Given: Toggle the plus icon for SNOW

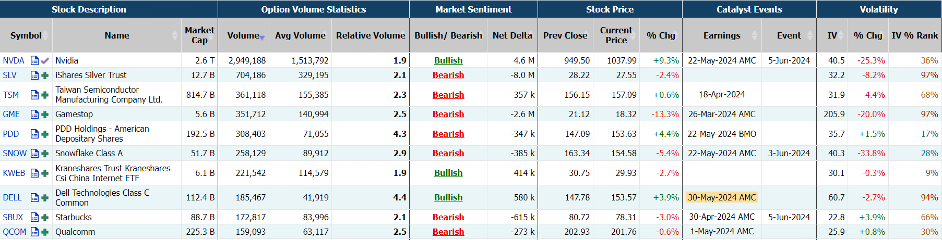Looking at the screenshot, I should click(x=45, y=153).
